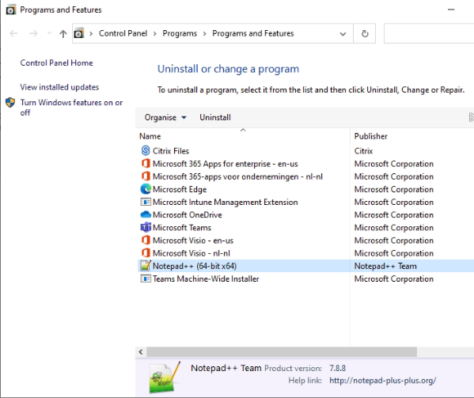Click the Windows features shield icon

click(x=10, y=102)
